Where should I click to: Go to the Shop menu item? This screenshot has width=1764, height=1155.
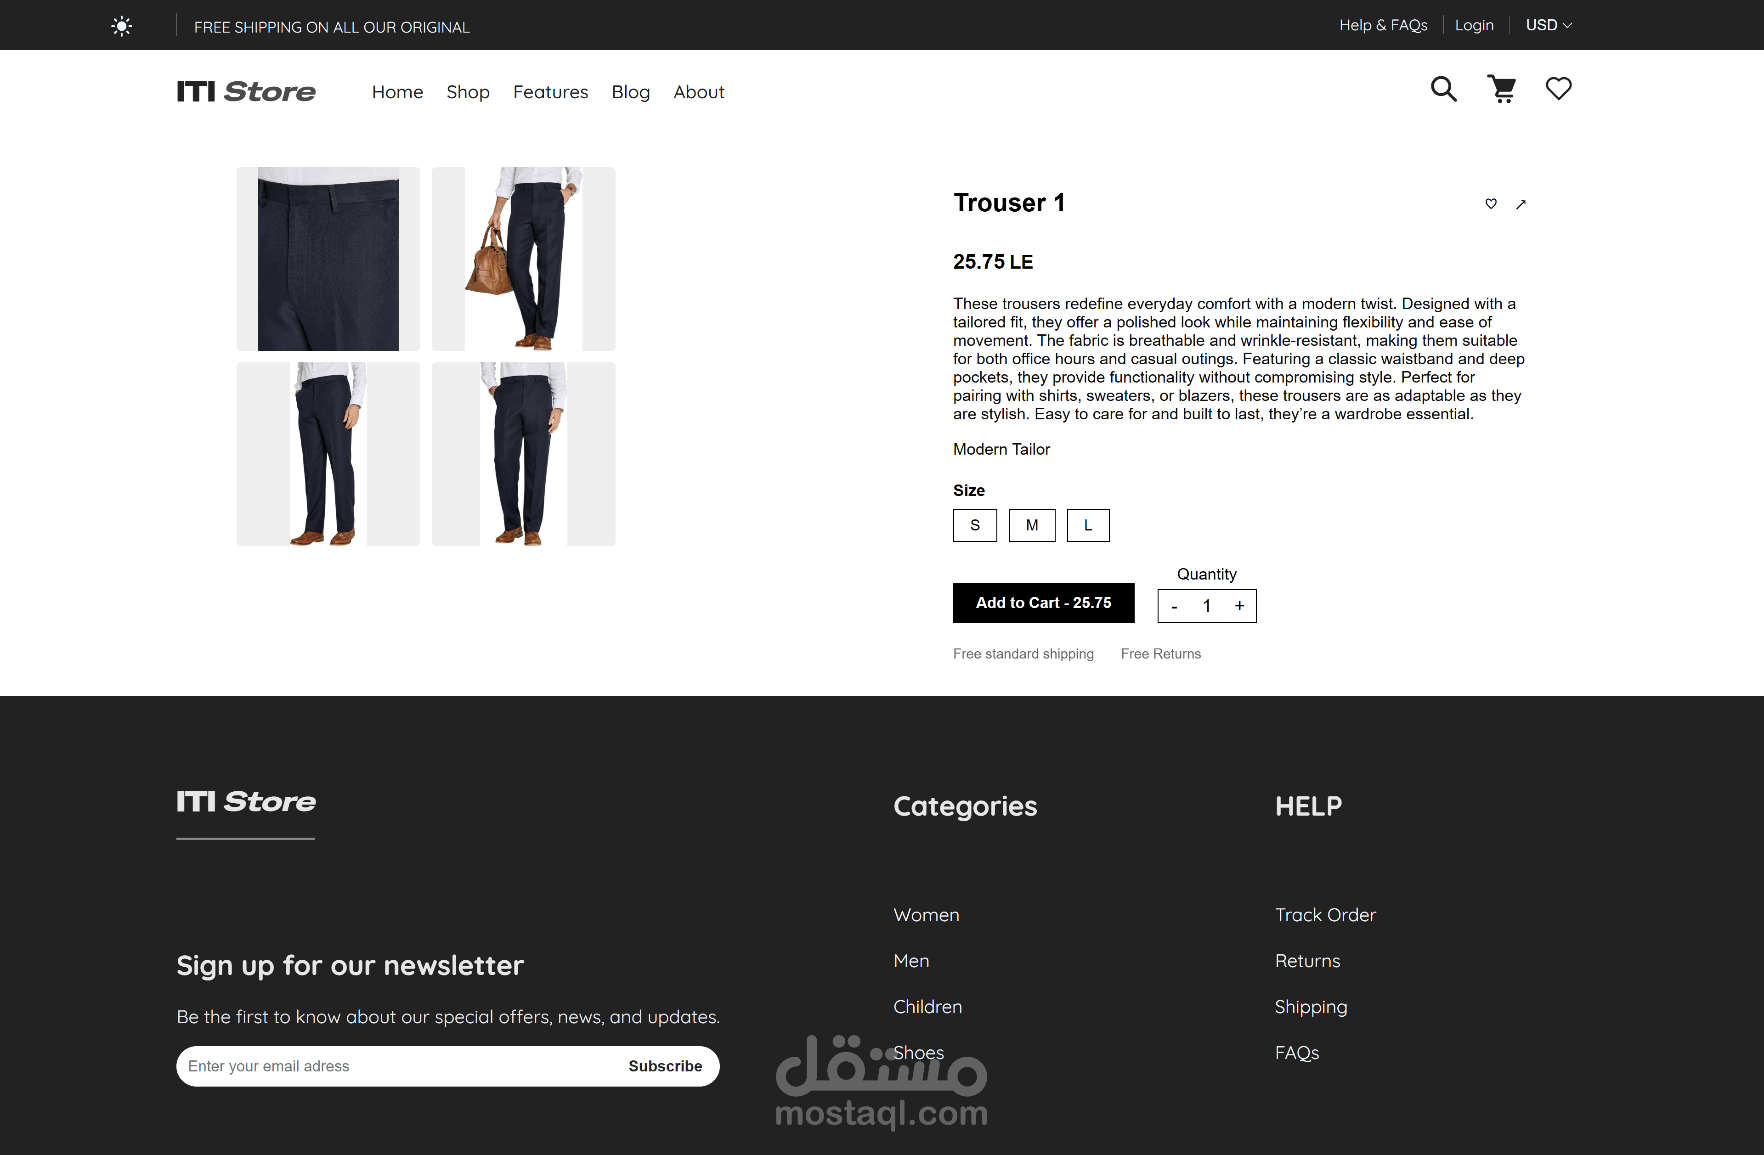(x=468, y=92)
